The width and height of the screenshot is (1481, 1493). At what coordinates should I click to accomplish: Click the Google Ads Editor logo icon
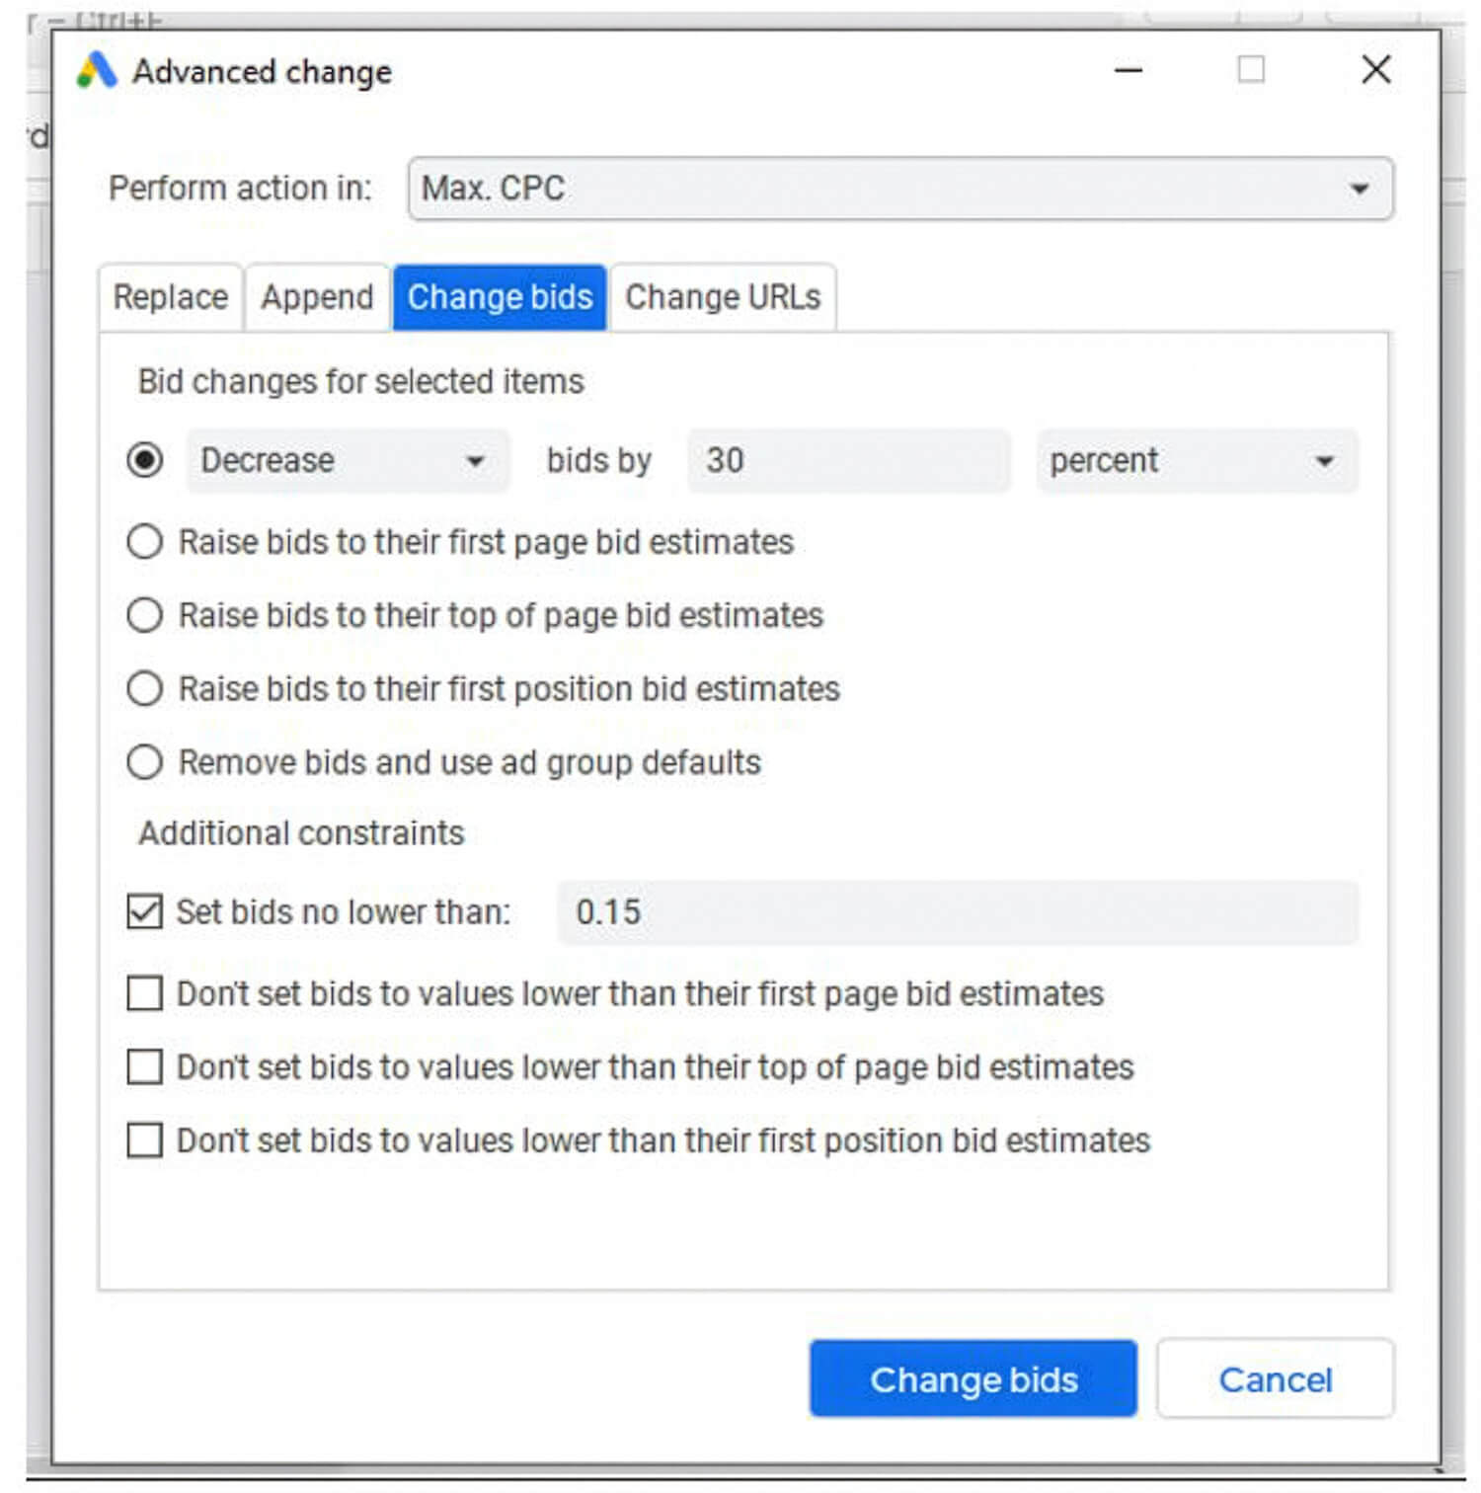coord(96,71)
